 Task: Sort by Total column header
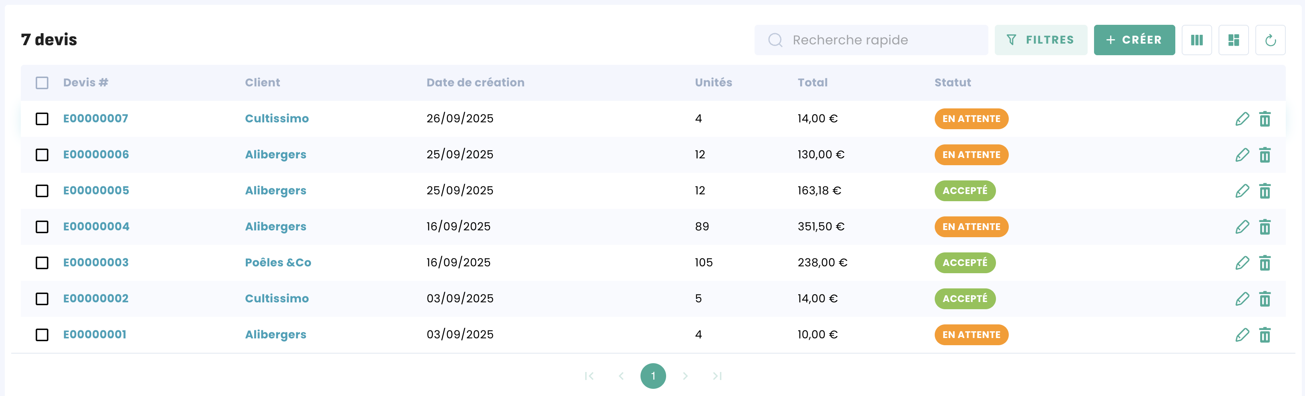812,82
